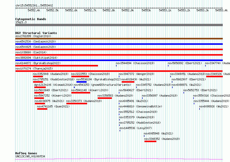This screenshot has width=230, height=162.
Task: Open nsv3355444 (Audano2019) variant
Action: 211,101
